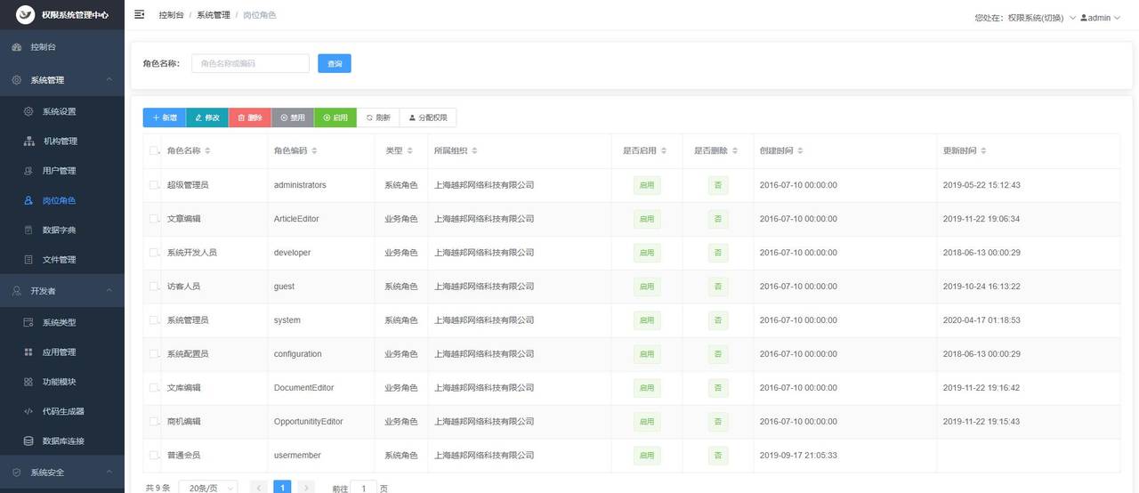
Task: Open the admin user dropdown
Action: point(1101,18)
